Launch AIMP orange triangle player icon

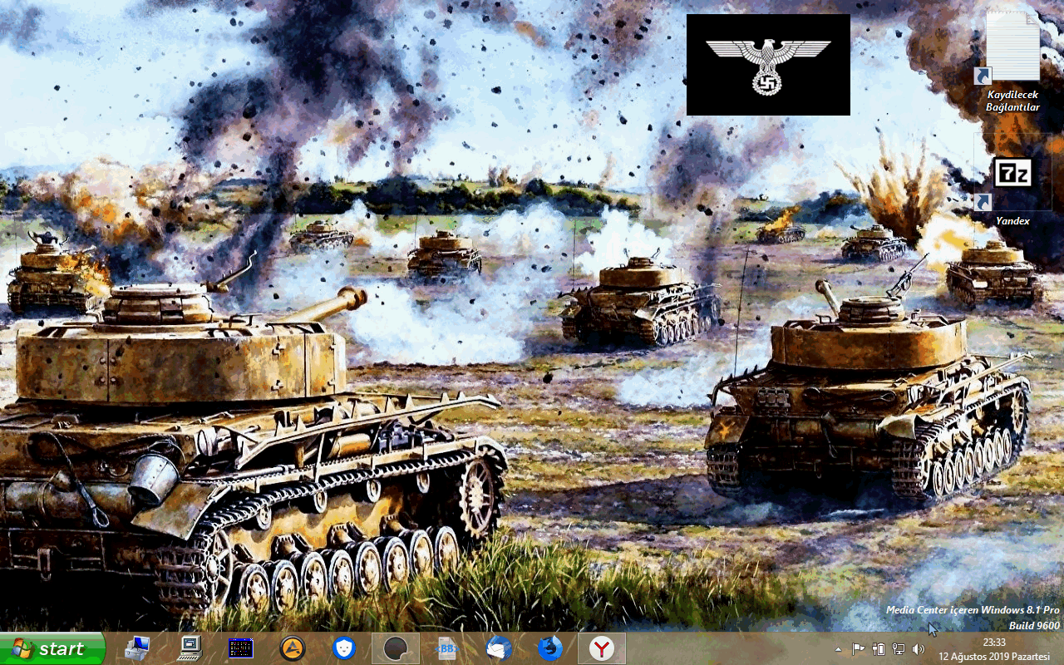click(x=291, y=648)
